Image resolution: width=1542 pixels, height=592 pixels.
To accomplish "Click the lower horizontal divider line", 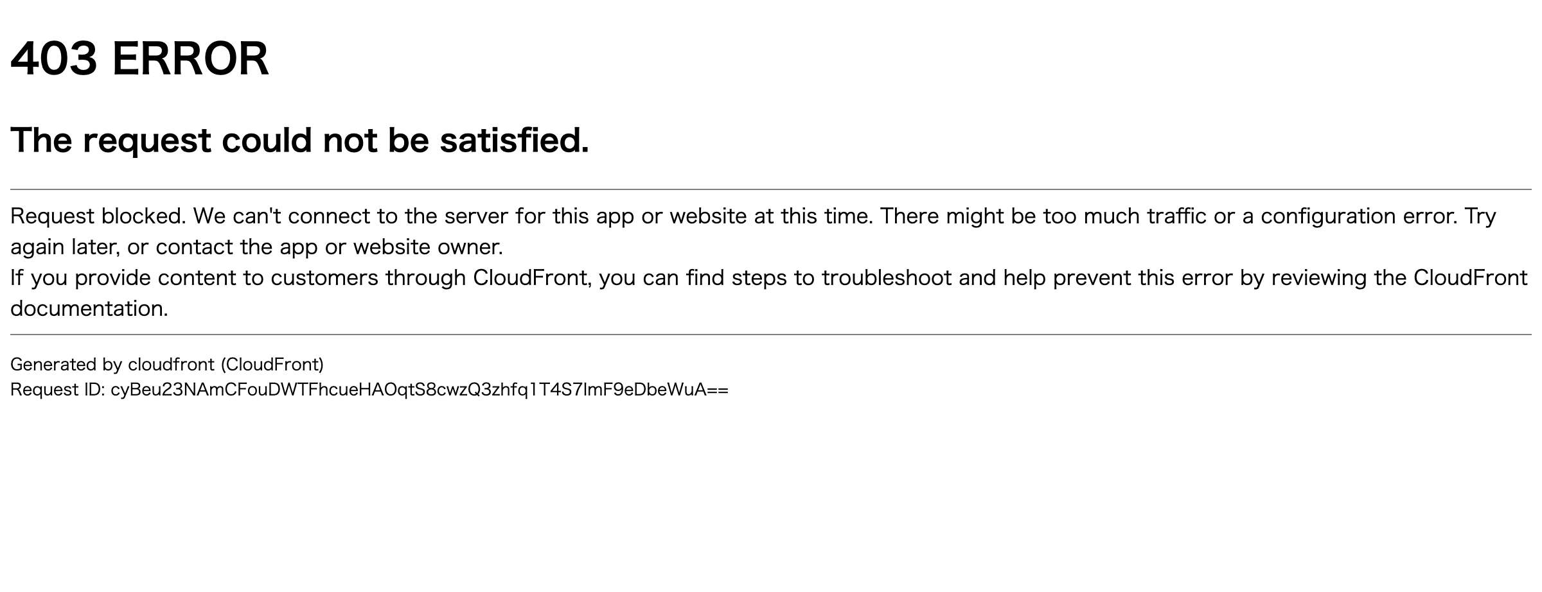I will coord(771,335).
